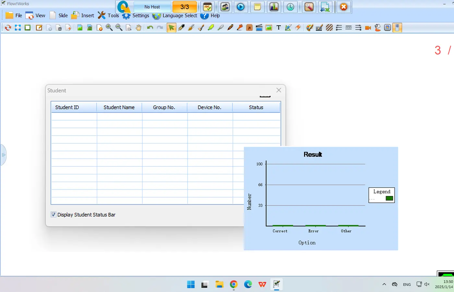Open the color palette icon
This screenshot has height=292, width=454.
tap(310, 28)
